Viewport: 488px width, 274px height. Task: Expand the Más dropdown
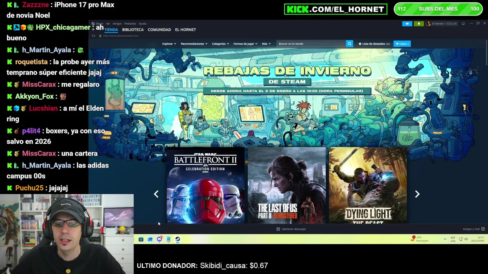pos(266,44)
